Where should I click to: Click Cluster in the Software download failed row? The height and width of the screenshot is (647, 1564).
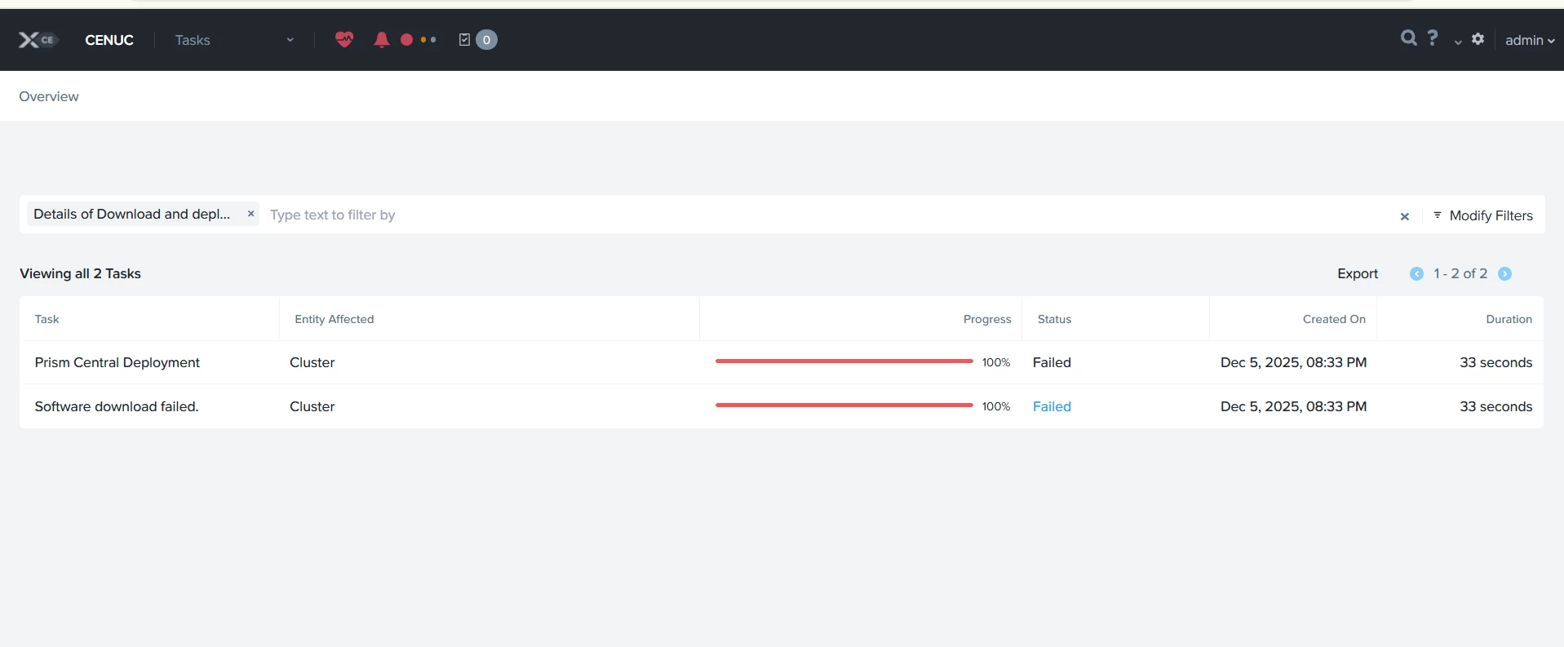click(x=312, y=406)
